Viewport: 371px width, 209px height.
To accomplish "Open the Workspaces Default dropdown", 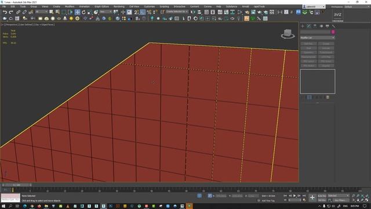I will pyautogui.click(x=357, y=6).
